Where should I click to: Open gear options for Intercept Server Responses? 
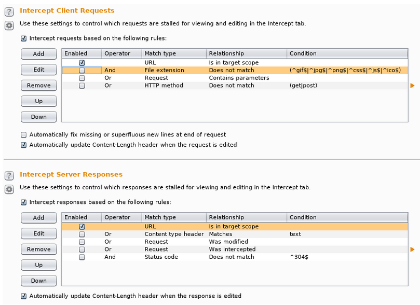9,189
